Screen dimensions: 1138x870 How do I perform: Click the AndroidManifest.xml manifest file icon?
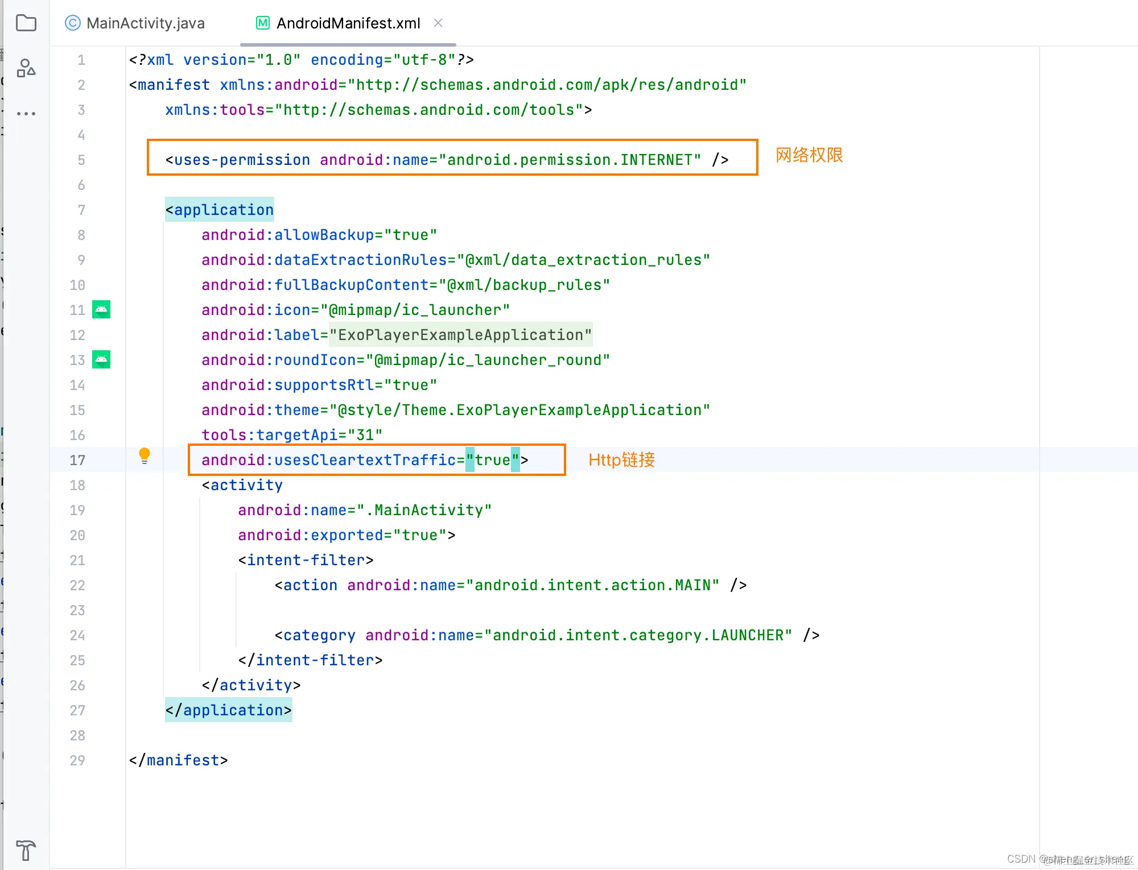coord(263,23)
